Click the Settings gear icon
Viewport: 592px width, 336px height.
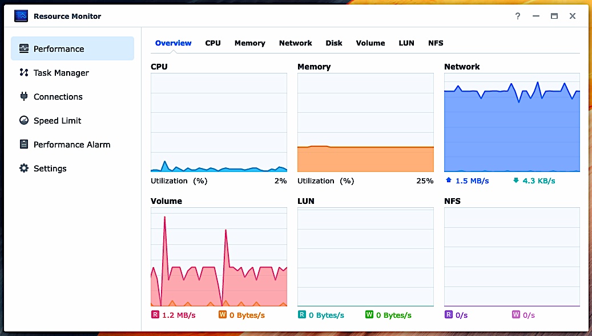tap(24, 169)
